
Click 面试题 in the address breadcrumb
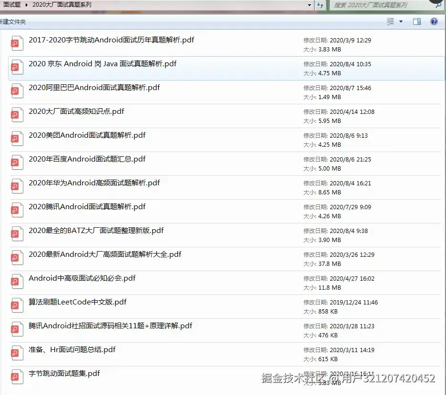click(12, 5)
